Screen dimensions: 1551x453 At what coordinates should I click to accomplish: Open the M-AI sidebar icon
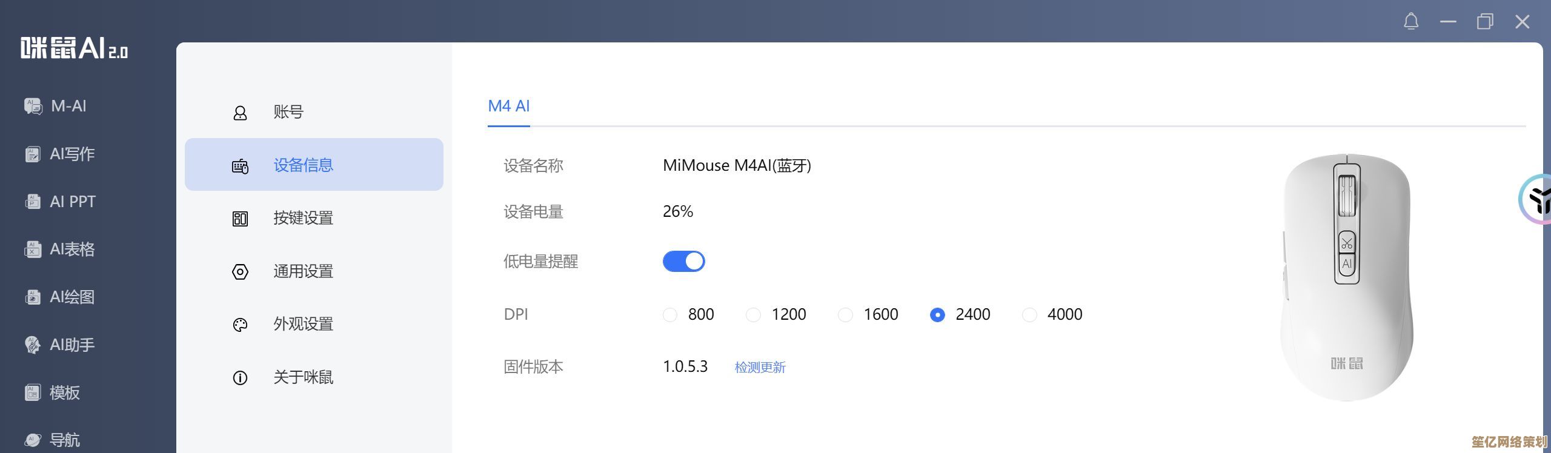click(x=33, y=106)
